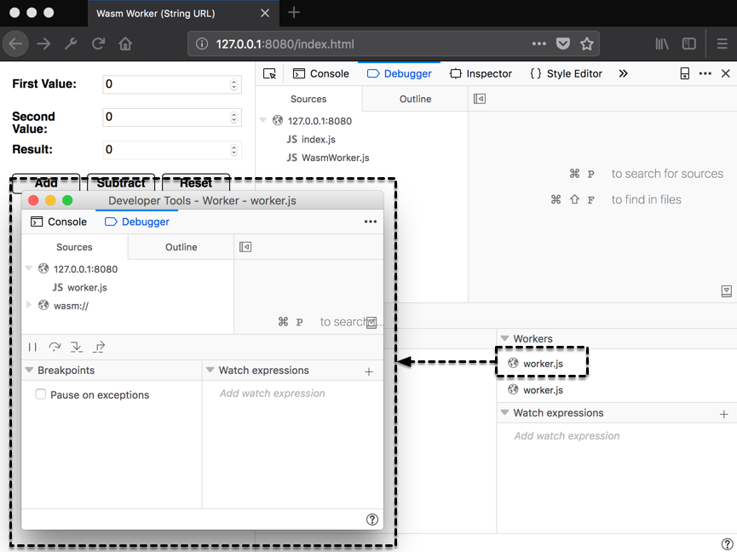Collapse Breakpoints section in worker window
This screenshot has height=552, width=737.
[29, 371]
